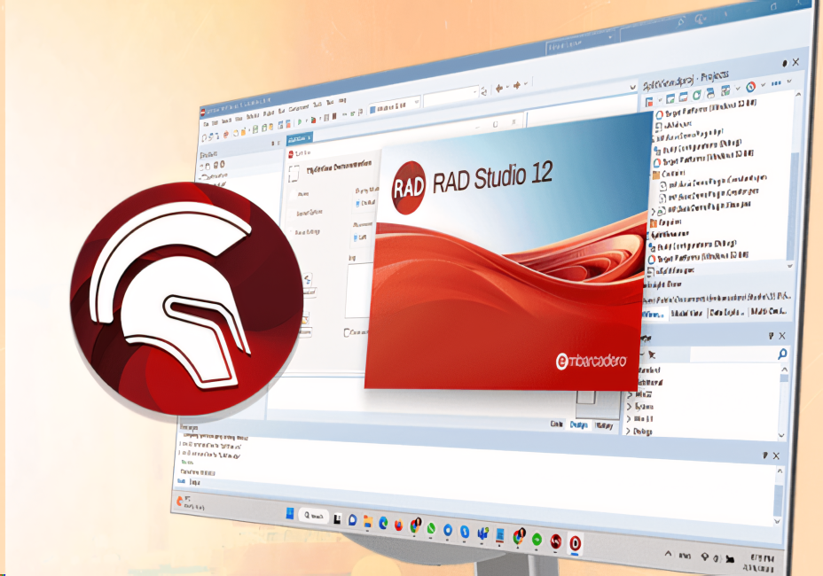Open the Component menu
Screen dimensions: 823x576
(x=298, y=108)
